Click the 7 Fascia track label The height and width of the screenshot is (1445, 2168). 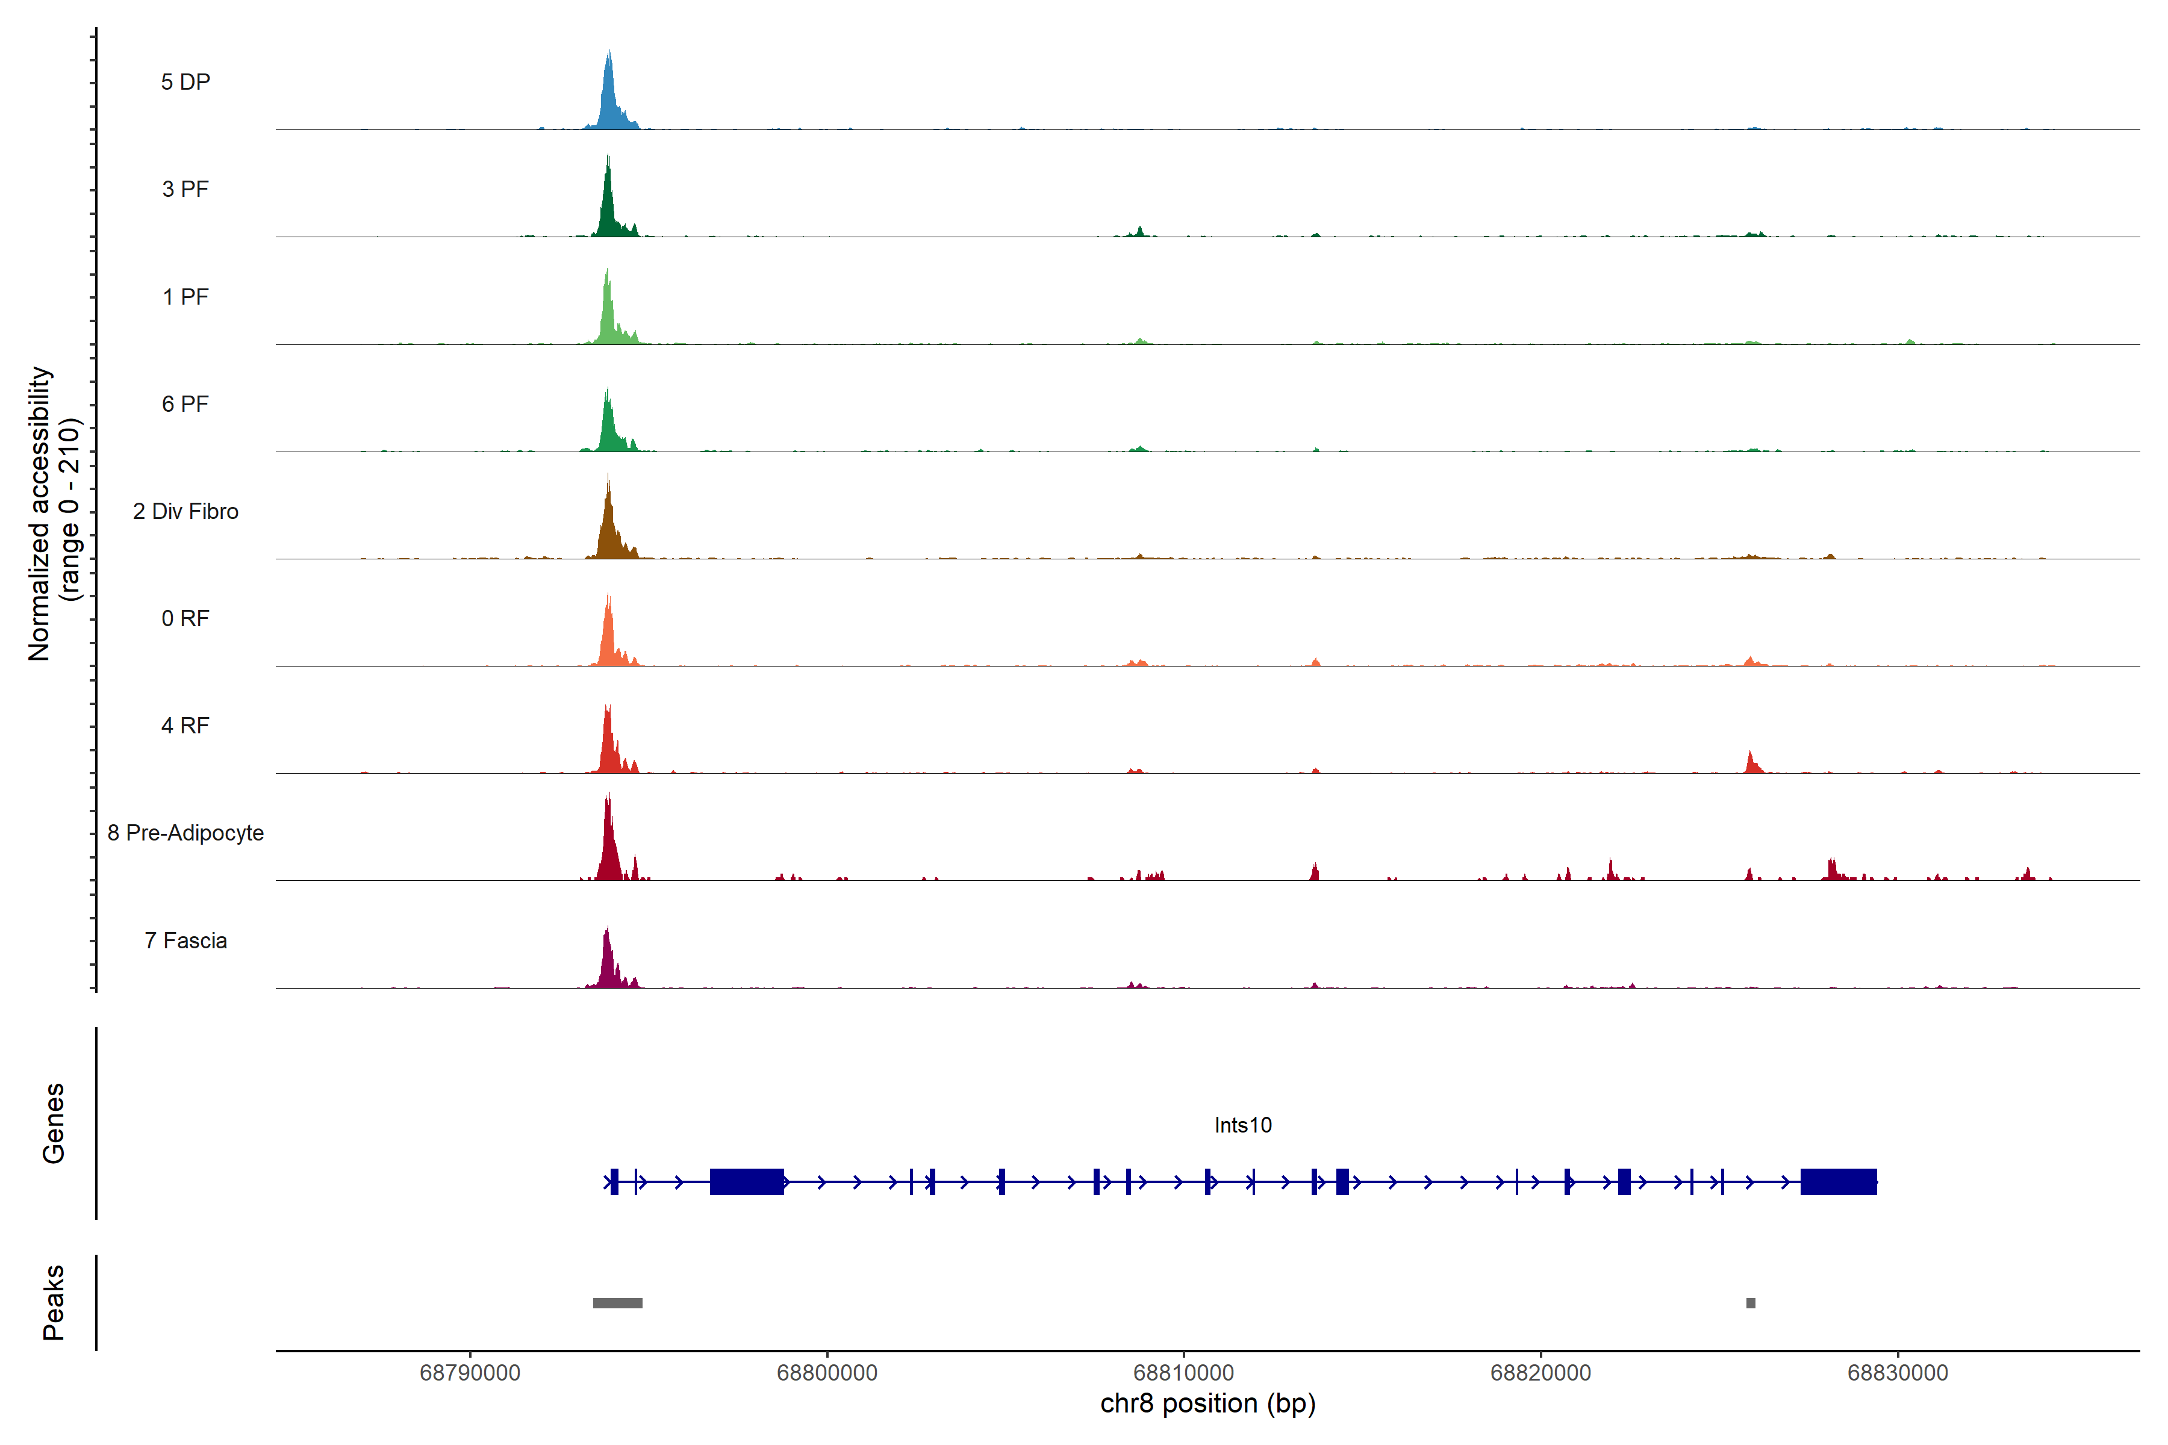pyautogui.click(x=185, y=940)
